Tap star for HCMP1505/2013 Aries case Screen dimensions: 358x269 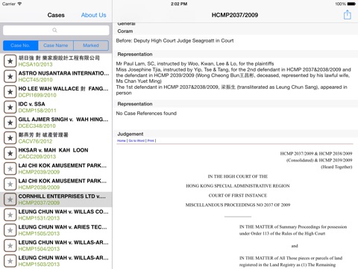coord(10,230)
